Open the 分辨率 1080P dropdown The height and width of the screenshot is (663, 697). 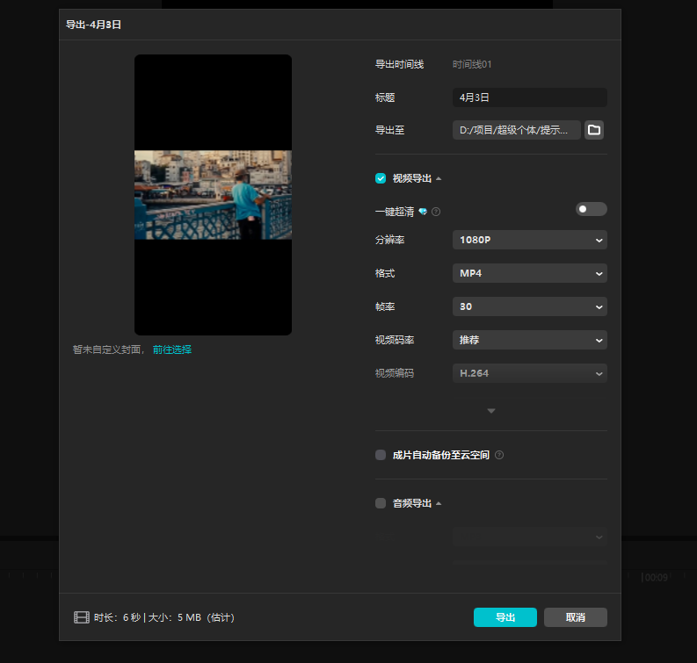pyautogui.click(x=529, y=240)
